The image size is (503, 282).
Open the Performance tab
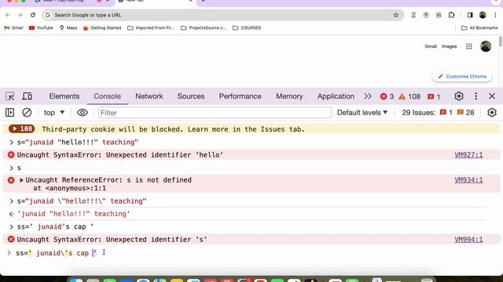tap(240, 96)
